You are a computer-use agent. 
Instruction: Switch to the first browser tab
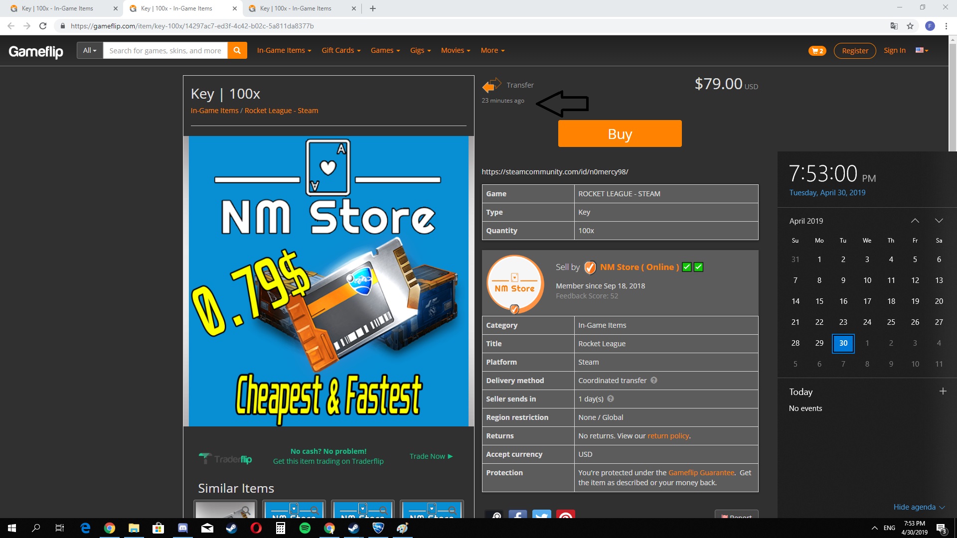[x=57, y=8]
